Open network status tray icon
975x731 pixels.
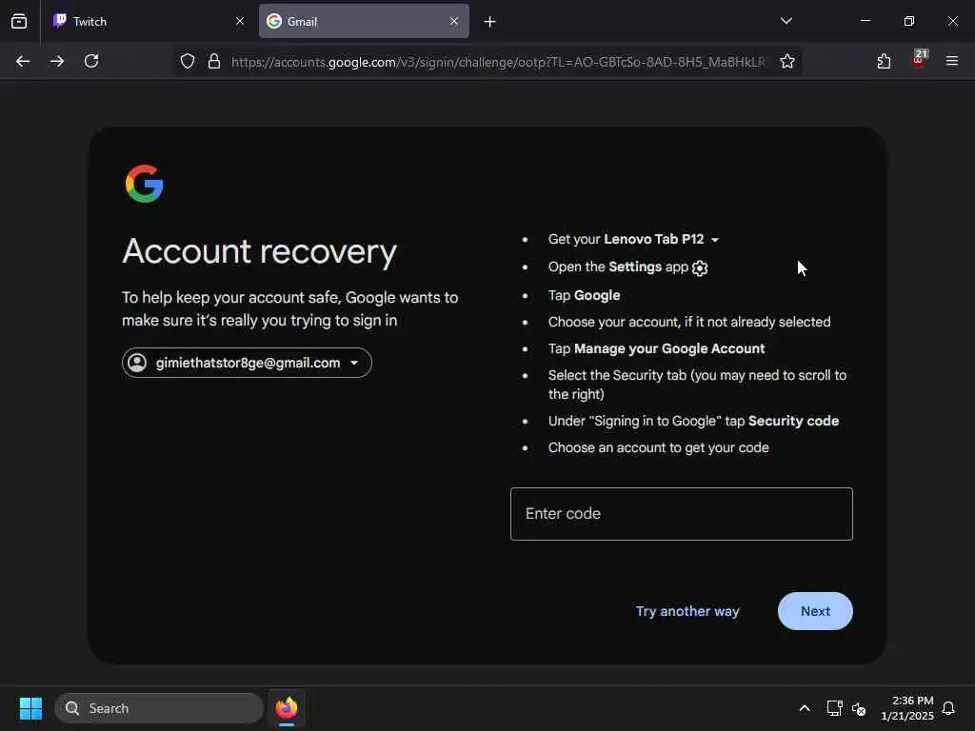[834, 708]
